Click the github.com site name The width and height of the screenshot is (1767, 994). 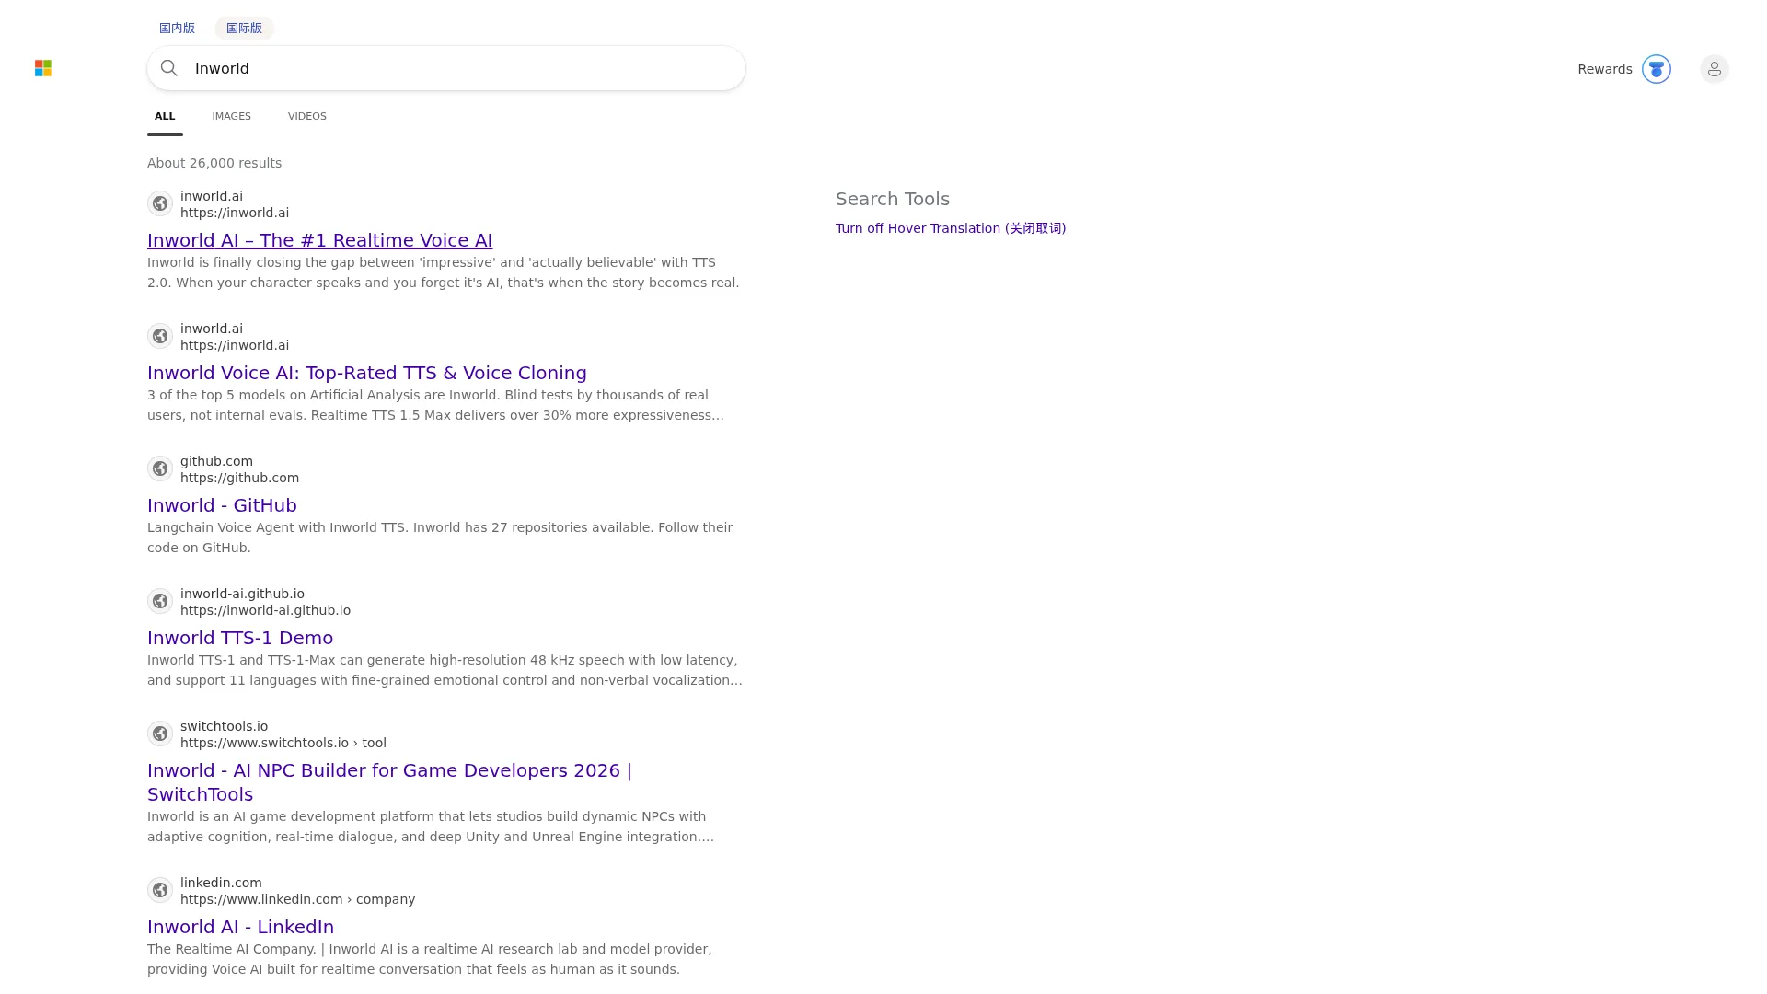216,461
